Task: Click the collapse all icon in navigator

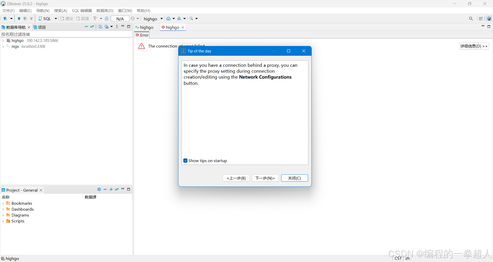Action: (86, 27)
